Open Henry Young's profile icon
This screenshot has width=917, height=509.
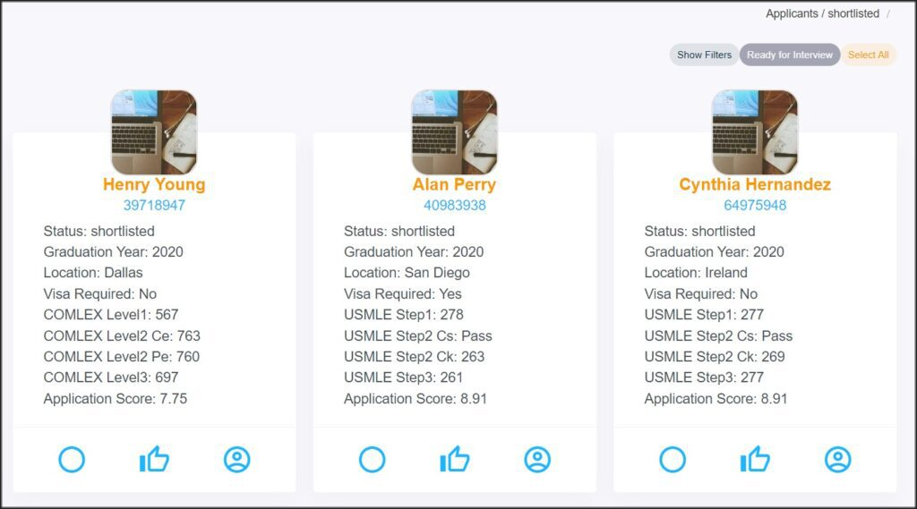pos(236,459)
